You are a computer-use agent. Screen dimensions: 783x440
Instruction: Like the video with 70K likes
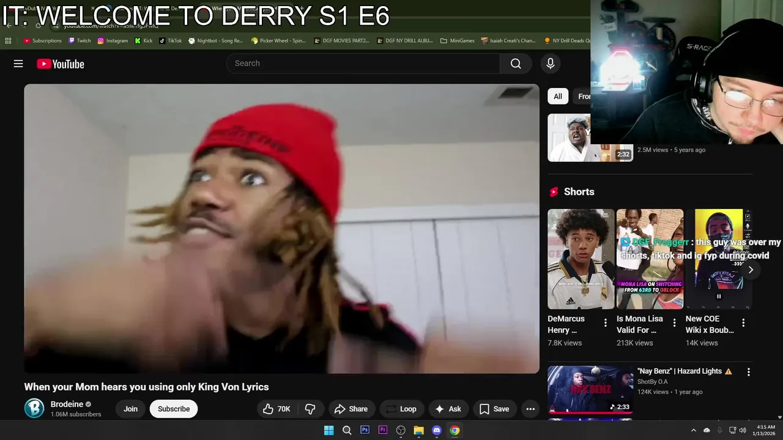pos(277,409)
